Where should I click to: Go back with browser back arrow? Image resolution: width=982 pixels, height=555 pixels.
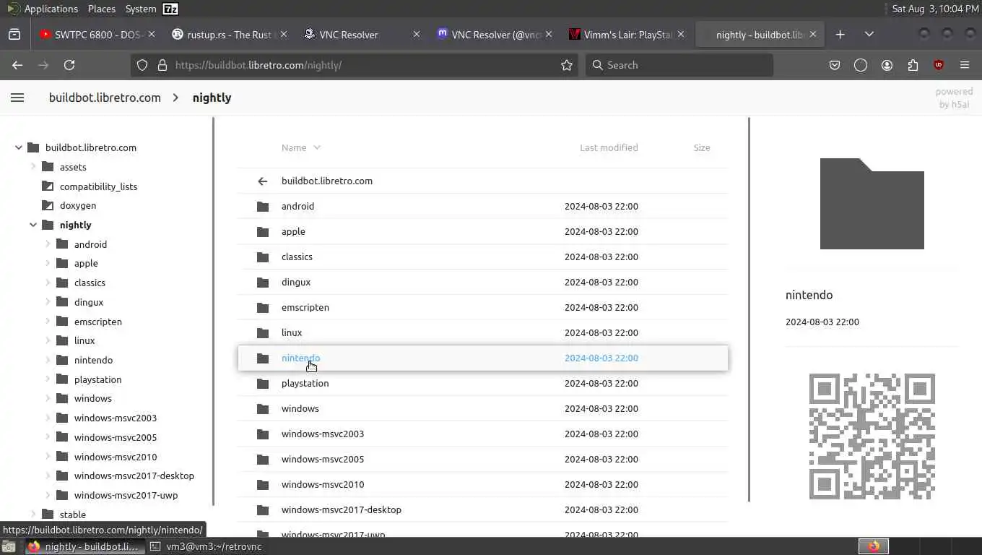(17, 65)
